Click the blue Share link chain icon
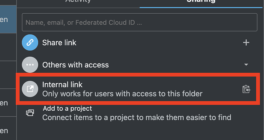The height and width of the screenshot is (140, 264). [30, 43]
